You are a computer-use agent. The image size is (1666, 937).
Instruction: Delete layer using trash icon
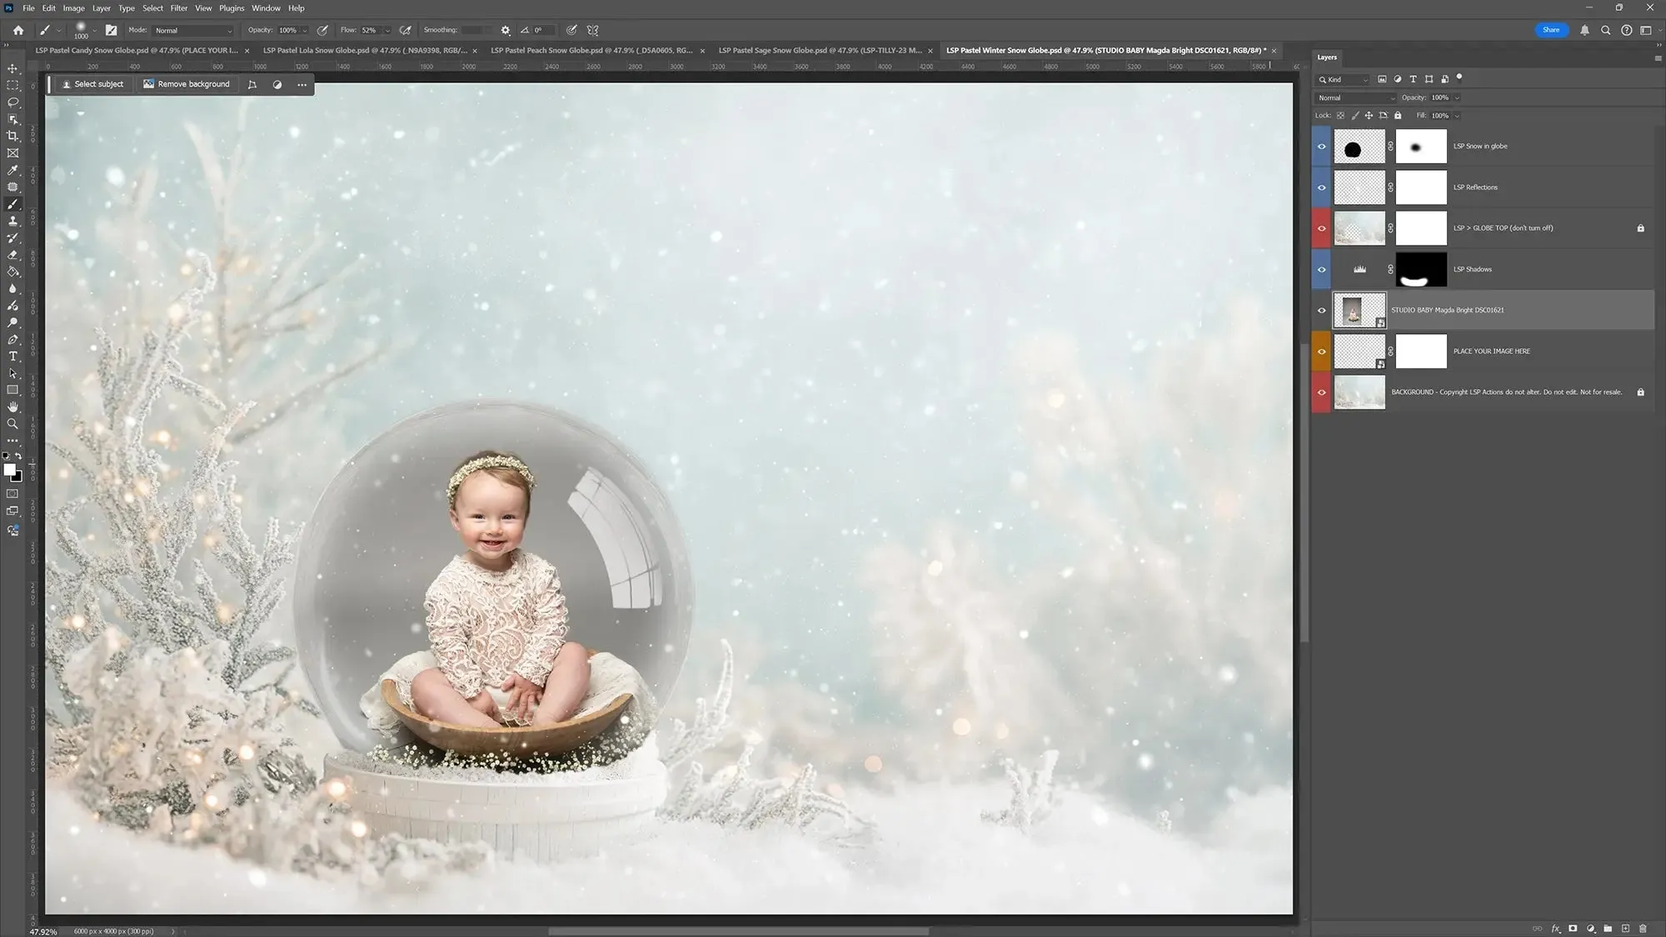(1643, 928)
